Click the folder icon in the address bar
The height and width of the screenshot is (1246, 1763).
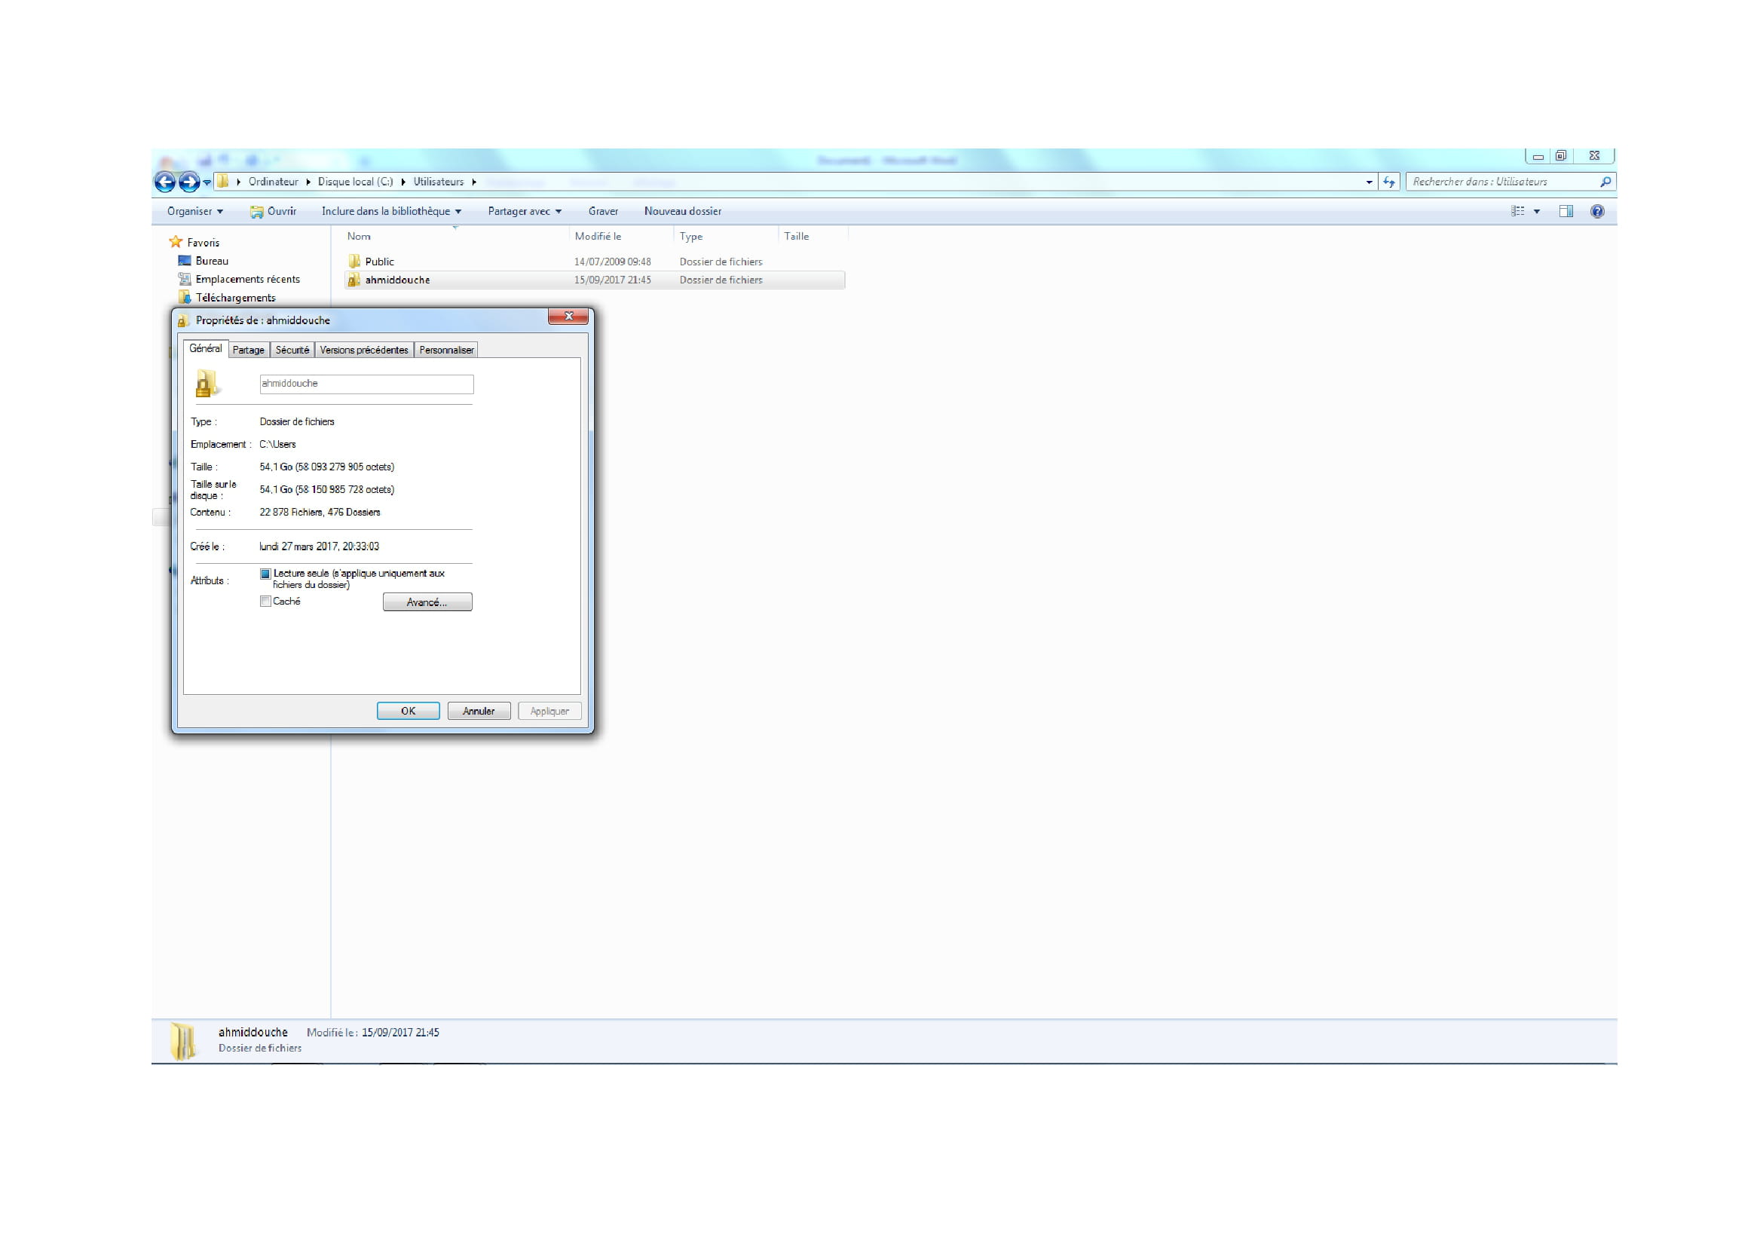(222, 181)
